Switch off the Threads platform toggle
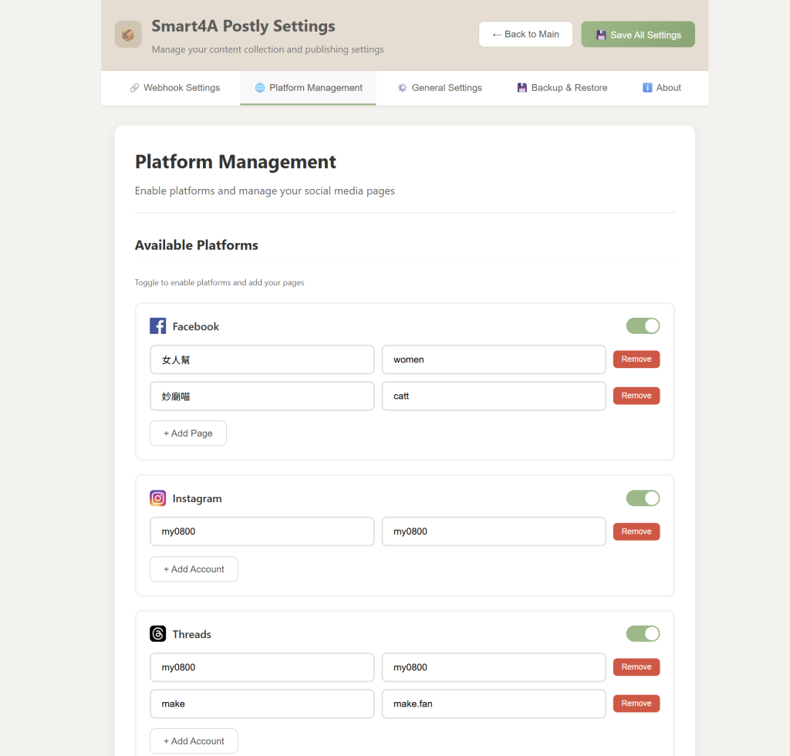 [x=643, y=634]
